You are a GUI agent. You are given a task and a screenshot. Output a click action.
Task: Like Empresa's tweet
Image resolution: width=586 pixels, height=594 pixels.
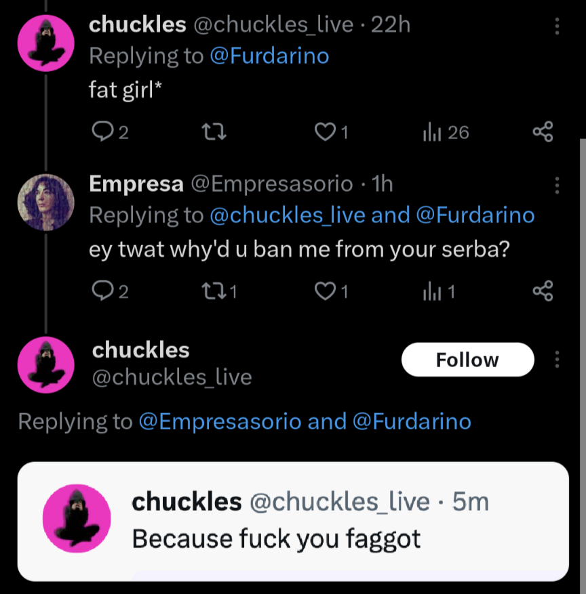(326, 291)
